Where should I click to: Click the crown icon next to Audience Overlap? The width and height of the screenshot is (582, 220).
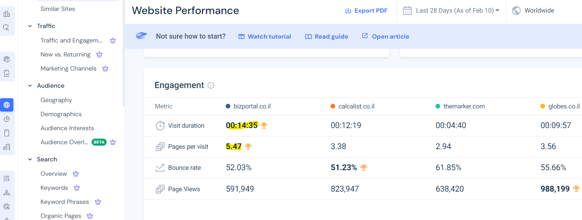(x=113, y=142)
